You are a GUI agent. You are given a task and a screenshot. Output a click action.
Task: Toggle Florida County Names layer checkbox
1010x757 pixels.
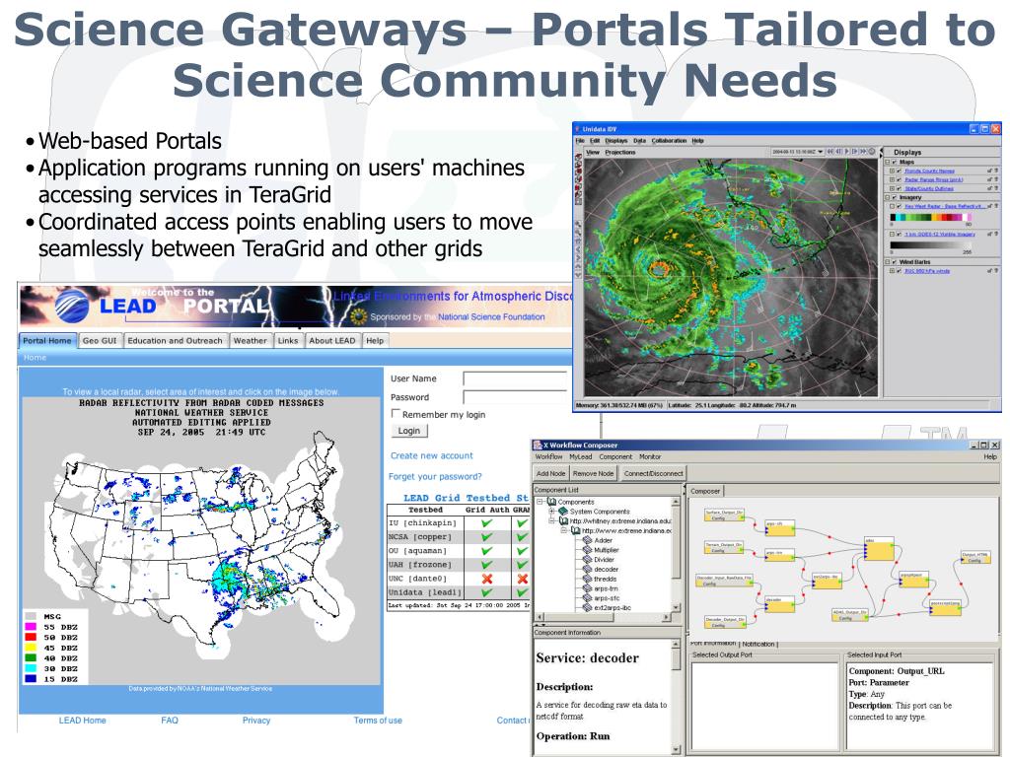(900, 172)
